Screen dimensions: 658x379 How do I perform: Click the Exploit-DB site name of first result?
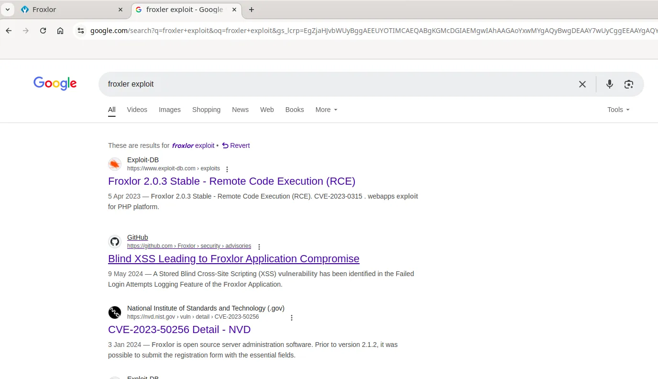coord(143,160)
